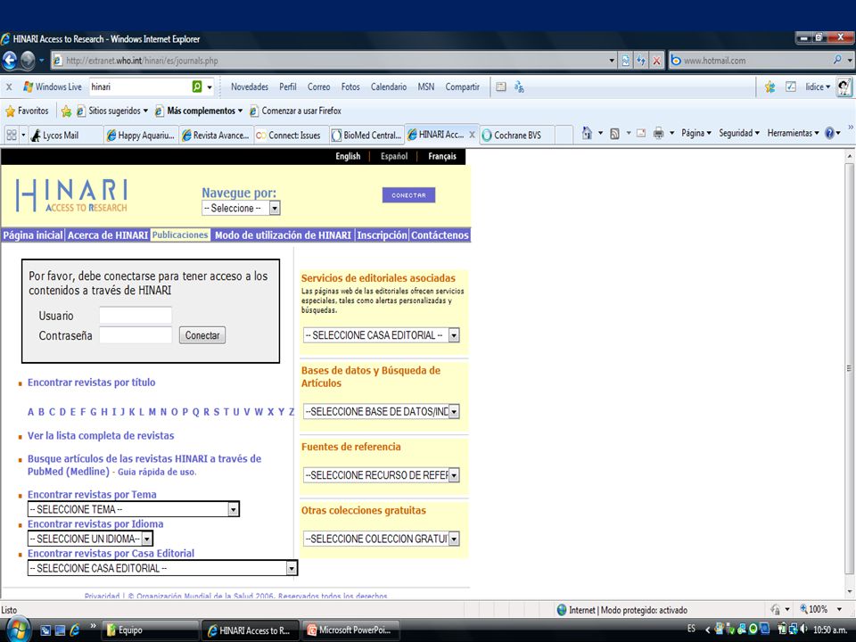Open the Herramientas menu
The image size is (856, 642).
click(794, 133)
